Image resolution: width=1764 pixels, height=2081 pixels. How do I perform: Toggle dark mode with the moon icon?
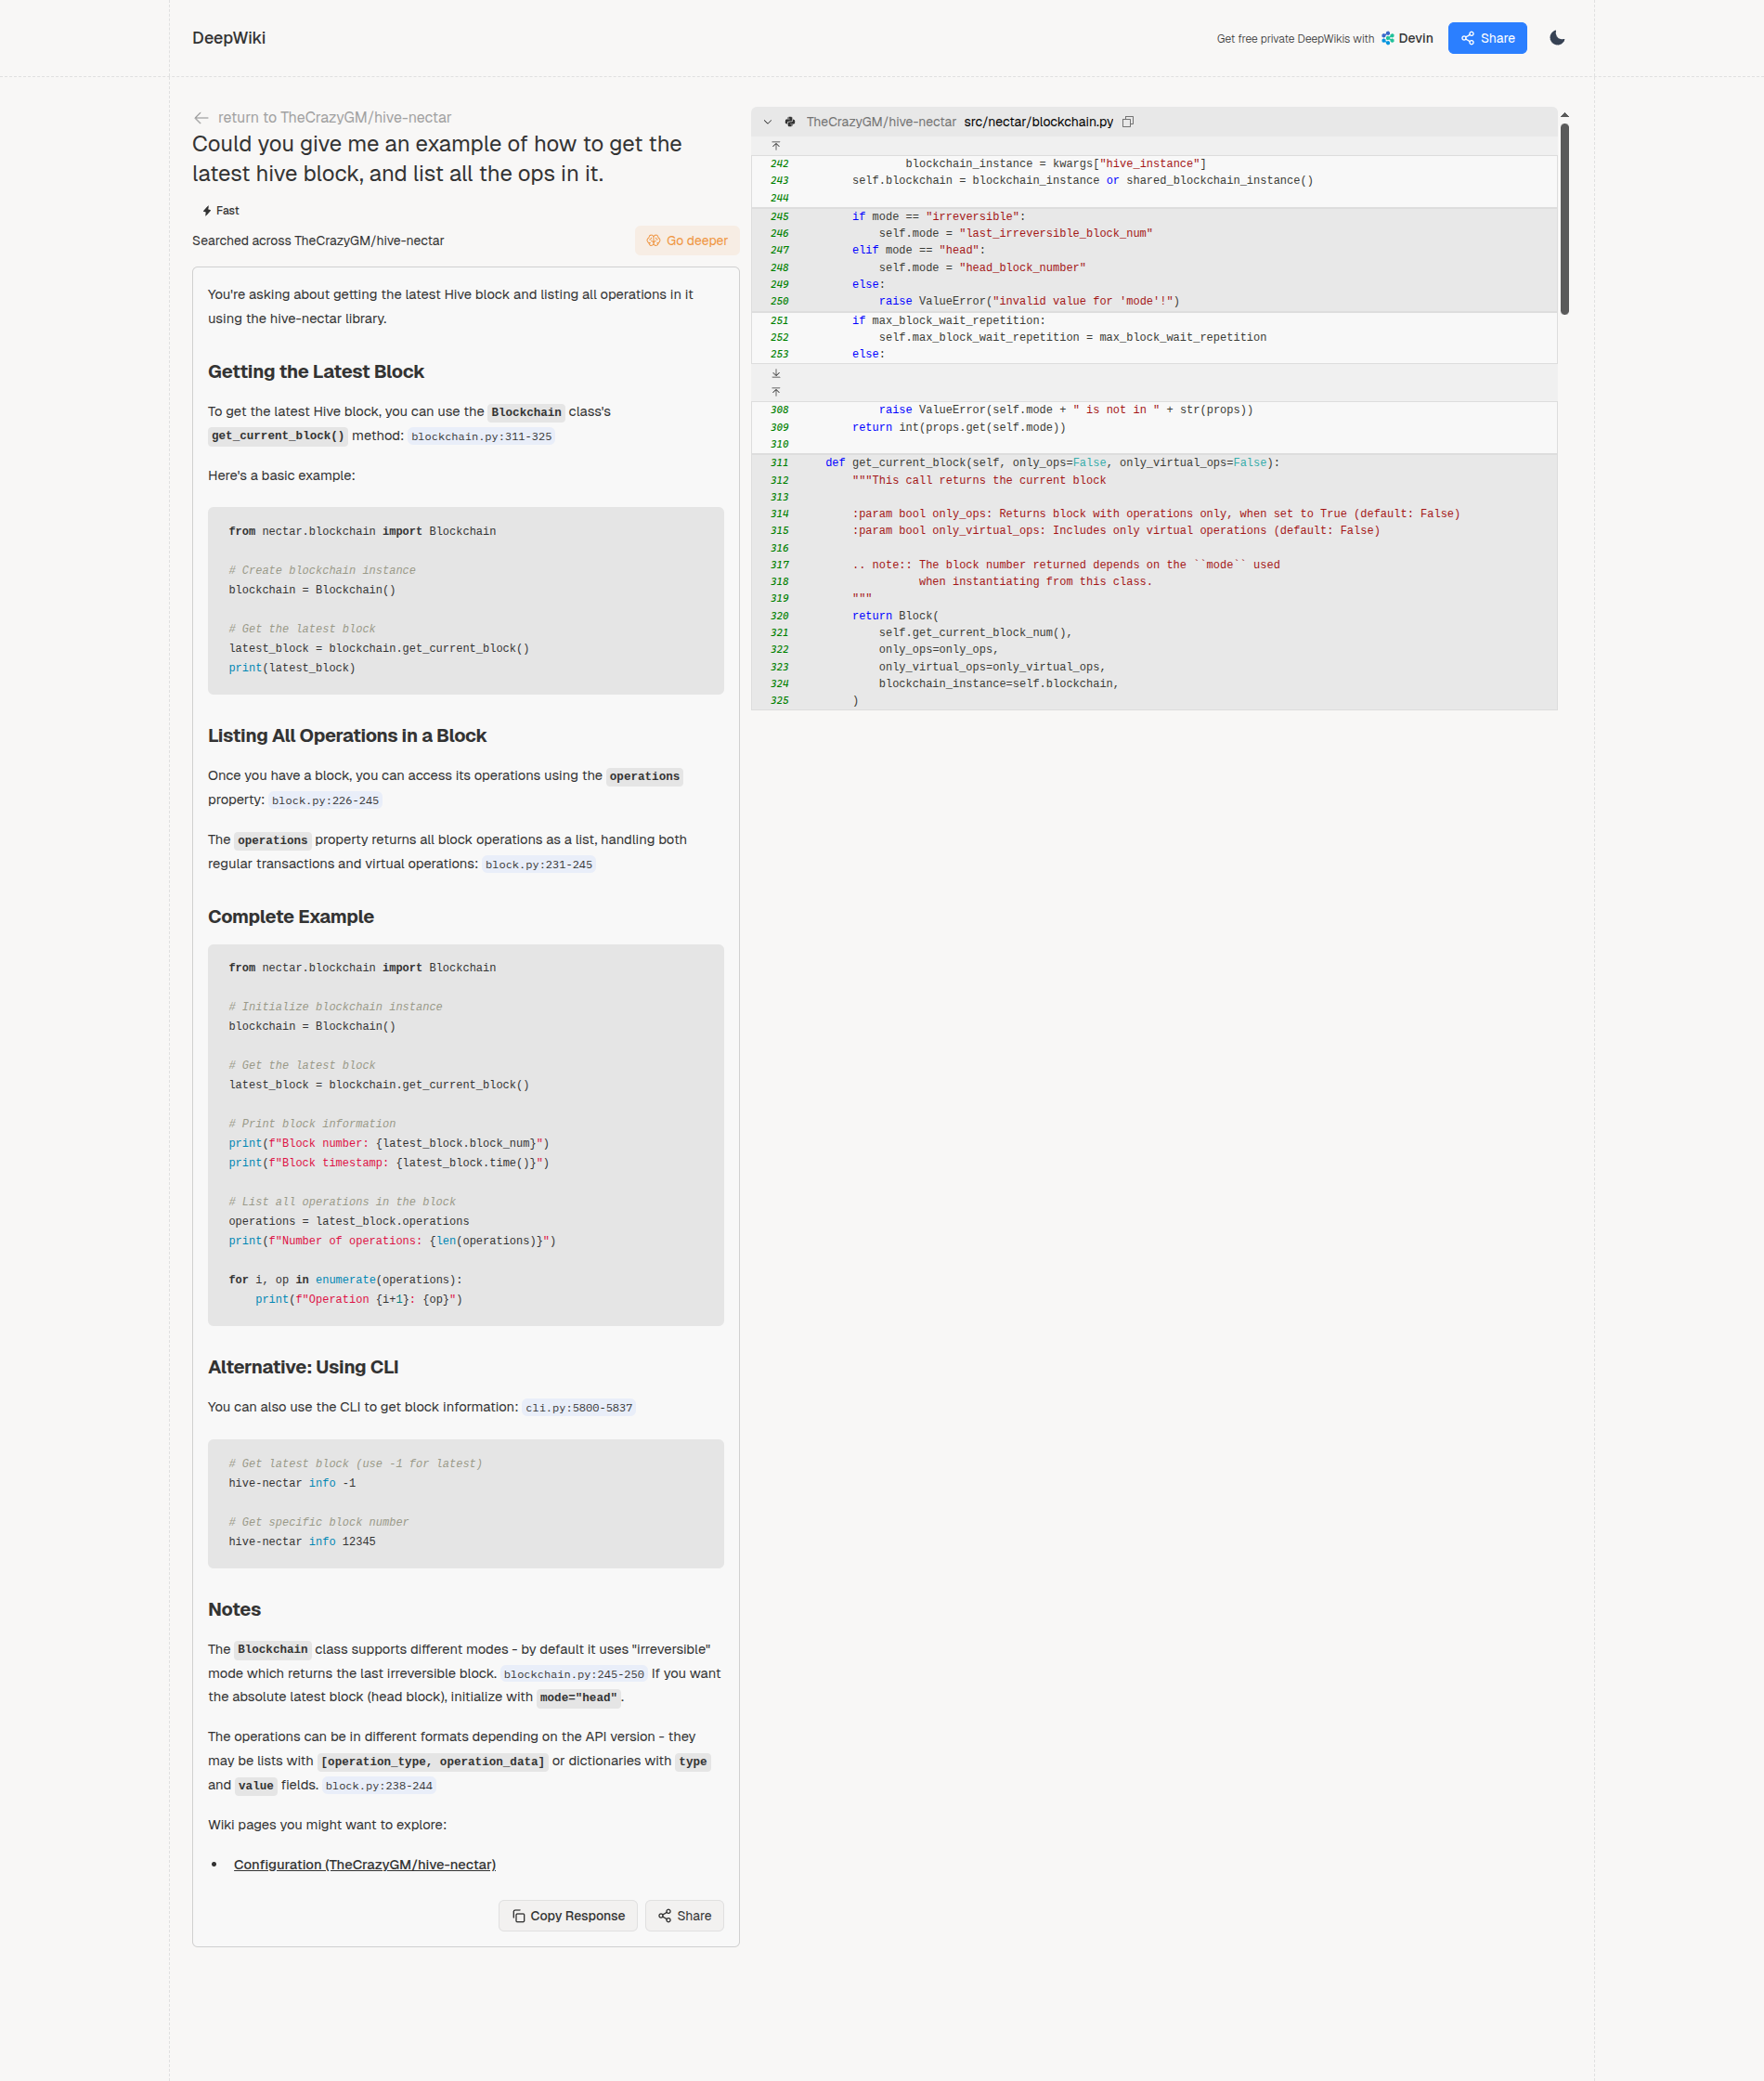[1556, 38]
